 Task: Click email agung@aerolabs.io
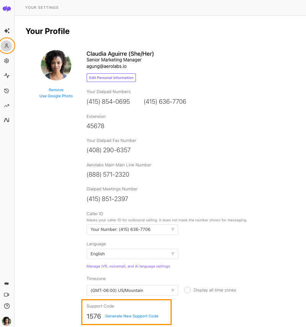pyautogui.click(x=106, y=66)
